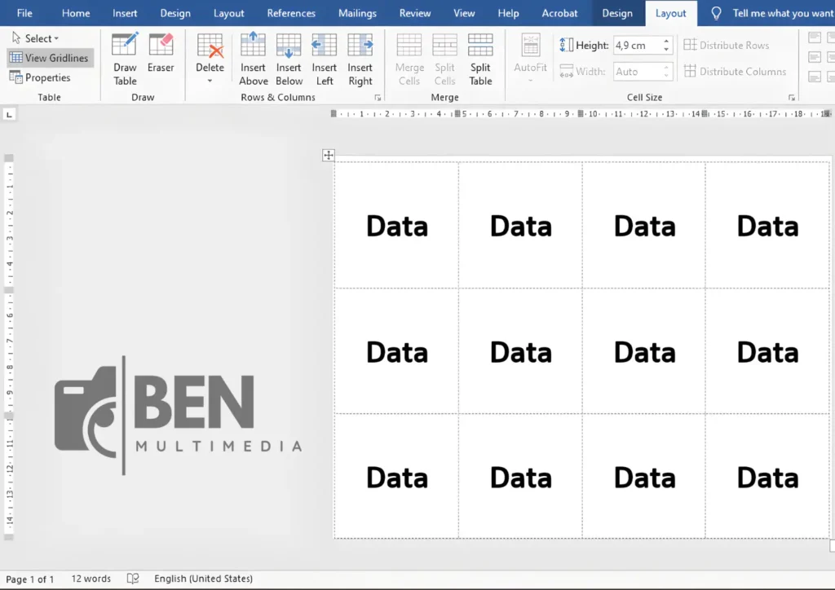Click Insert Above to add a row
Image resolution: width=835 pixels, height=590 pixels.
(x=253, y=57)
